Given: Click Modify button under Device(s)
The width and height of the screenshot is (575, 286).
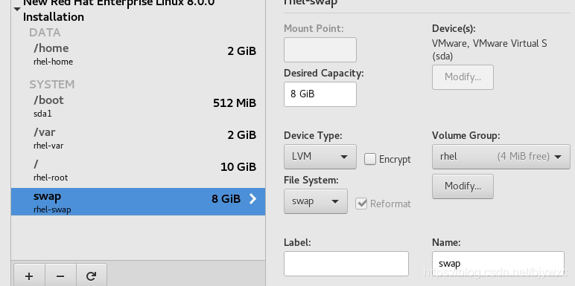Looking at the screenshot, I should click(463, 77).
